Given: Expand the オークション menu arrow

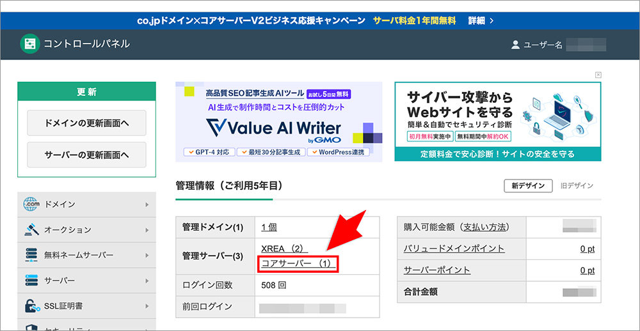Looking at the screenshot, I should 147,230.
